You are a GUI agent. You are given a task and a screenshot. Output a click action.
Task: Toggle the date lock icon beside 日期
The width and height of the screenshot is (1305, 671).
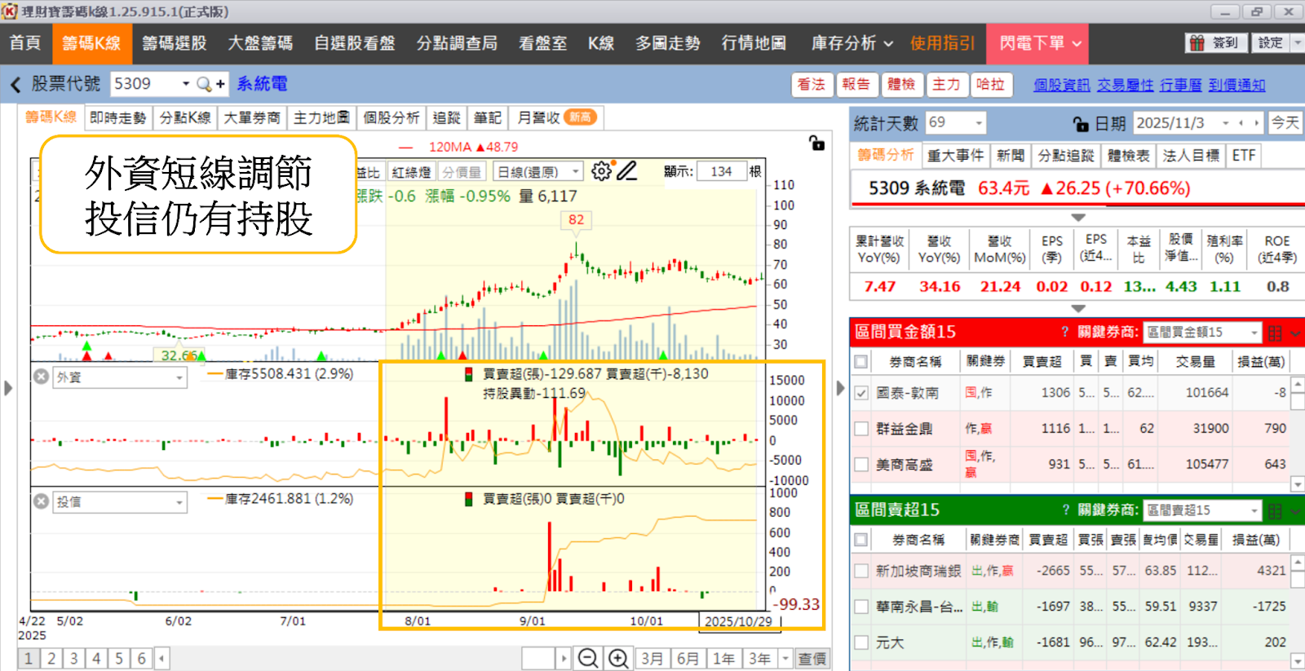(1081, 123)
